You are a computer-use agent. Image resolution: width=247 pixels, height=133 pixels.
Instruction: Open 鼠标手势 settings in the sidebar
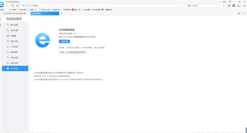click(x=15, y=41)
